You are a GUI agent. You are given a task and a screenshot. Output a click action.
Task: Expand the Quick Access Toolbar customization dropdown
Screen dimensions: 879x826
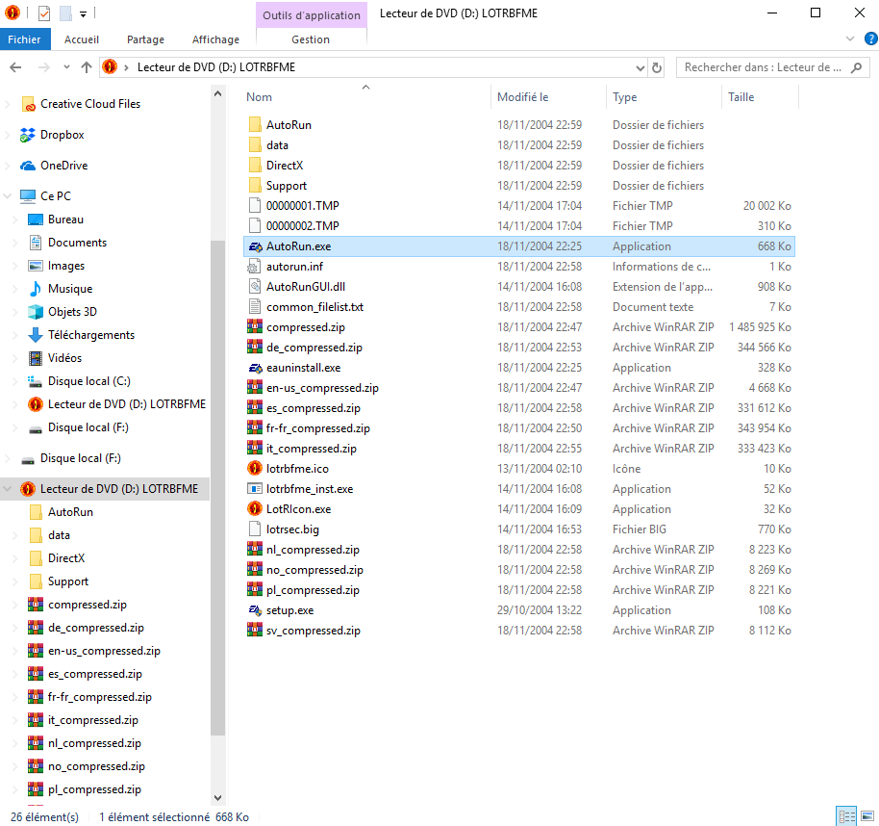[84, 13]
